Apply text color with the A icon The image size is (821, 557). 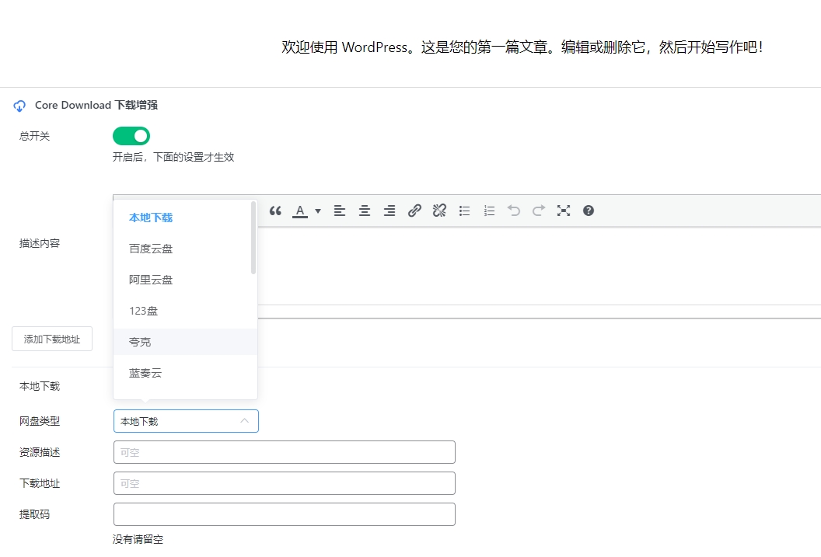[x=300, y=210]
